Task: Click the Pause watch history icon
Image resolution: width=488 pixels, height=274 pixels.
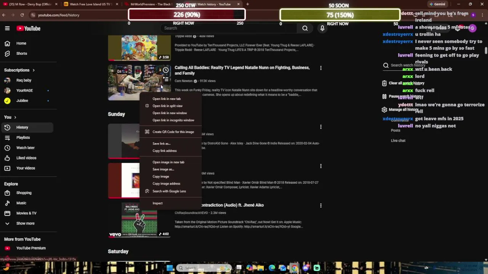Action: tap(384, 96)
